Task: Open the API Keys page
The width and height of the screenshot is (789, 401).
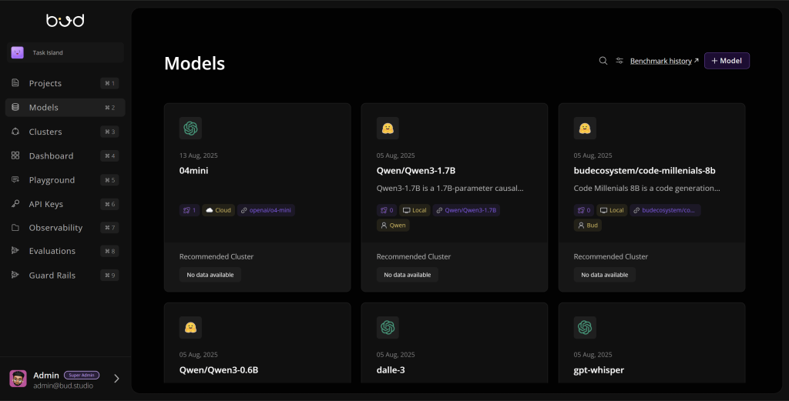Action: 45,204
